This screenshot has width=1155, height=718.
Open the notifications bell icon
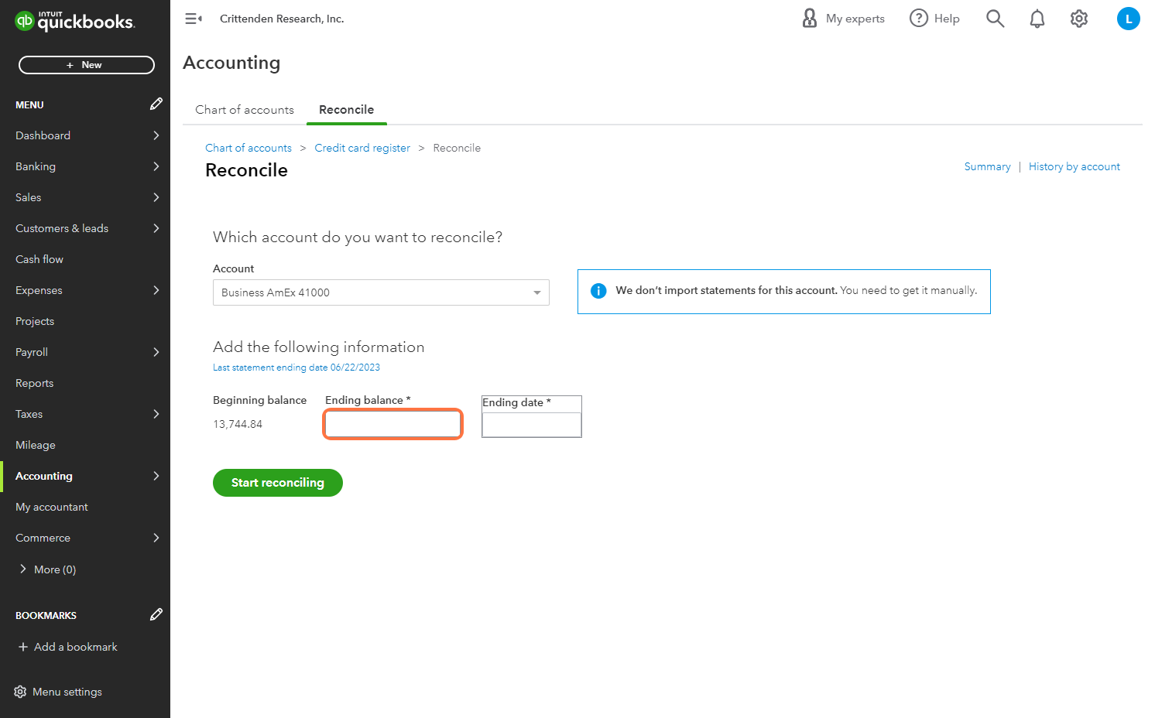(x=1037, y=19)
